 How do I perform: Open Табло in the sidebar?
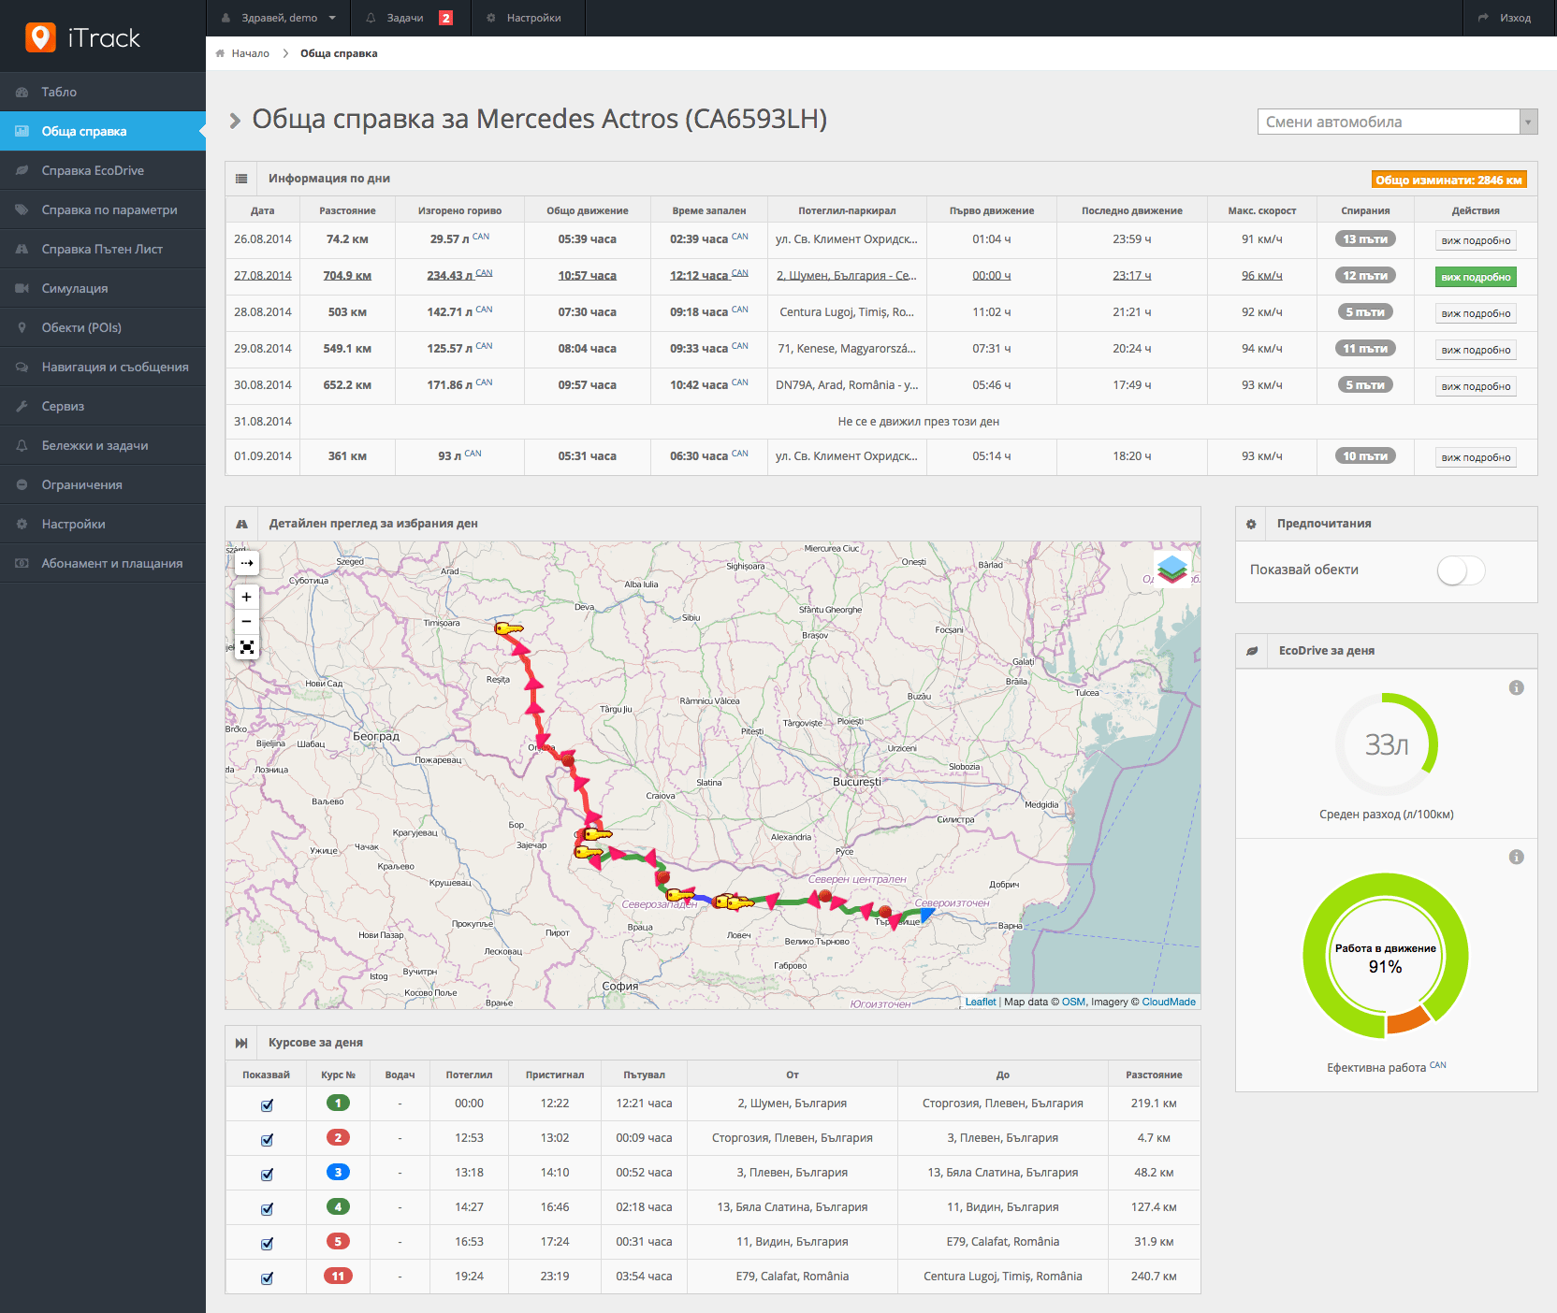(x=103, y=92)
